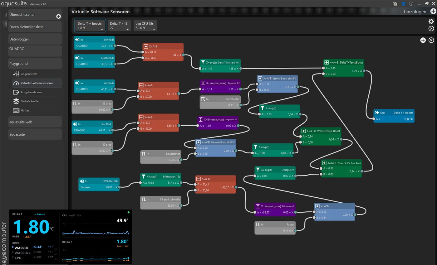Select the avg CPU 15s sensor tab
The height and width of the screenshot is (265, 437).
[145, 26]
